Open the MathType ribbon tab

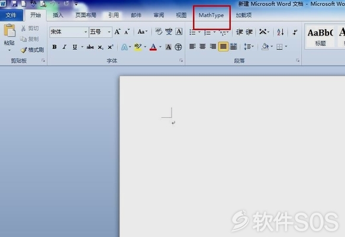click(211, 15)
